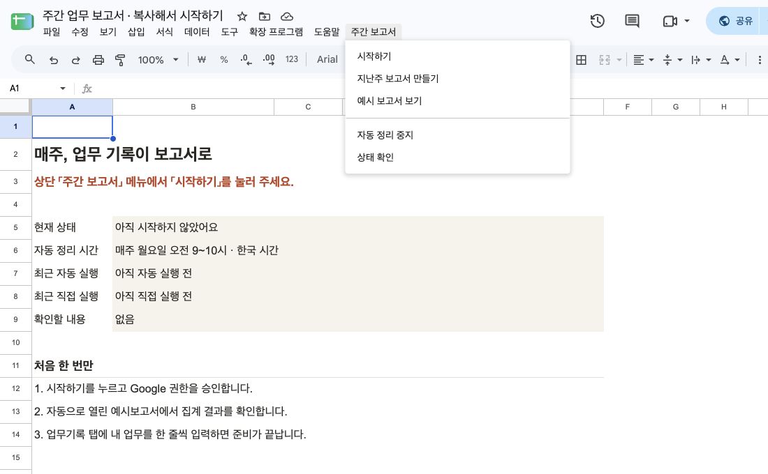Expand the name box dropdown arrow
This screenshot has width=768, height=474.
[x=63, y=89]
